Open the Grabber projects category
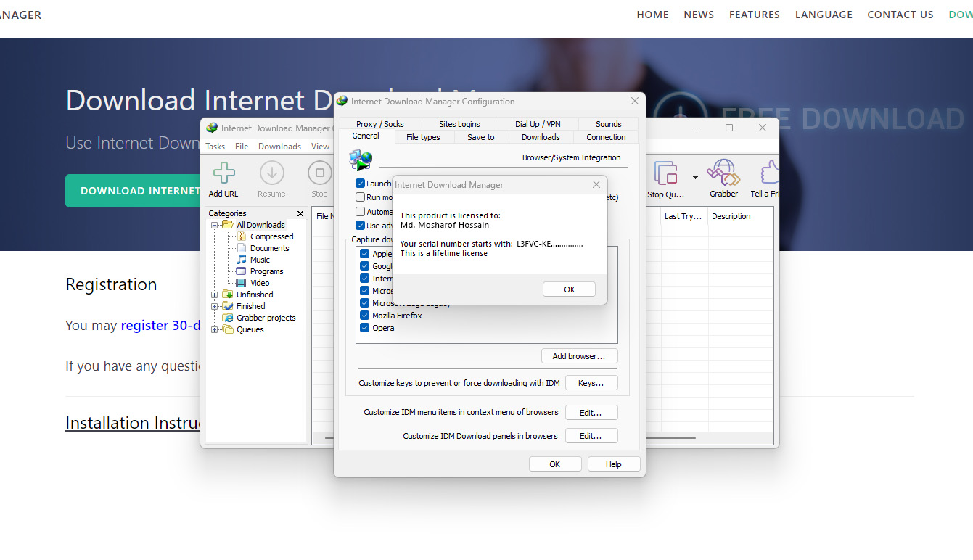973x560 pixels. tap(265, 318)
